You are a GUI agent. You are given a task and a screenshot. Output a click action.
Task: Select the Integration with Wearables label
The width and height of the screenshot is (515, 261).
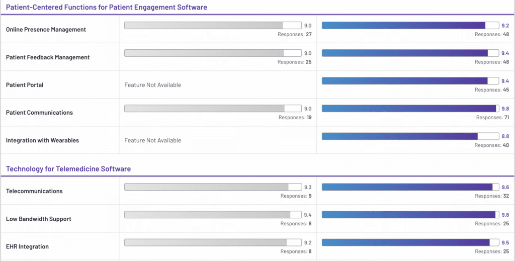pyautogui.click(x=42, y=141)
